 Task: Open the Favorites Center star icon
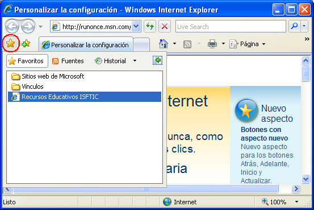coord(11,43)
